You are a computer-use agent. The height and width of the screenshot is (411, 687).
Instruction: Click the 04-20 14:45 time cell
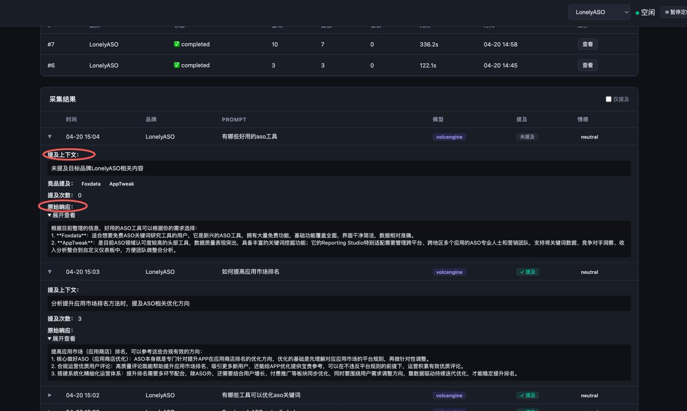pyautogui.click(x=500, y=65)
